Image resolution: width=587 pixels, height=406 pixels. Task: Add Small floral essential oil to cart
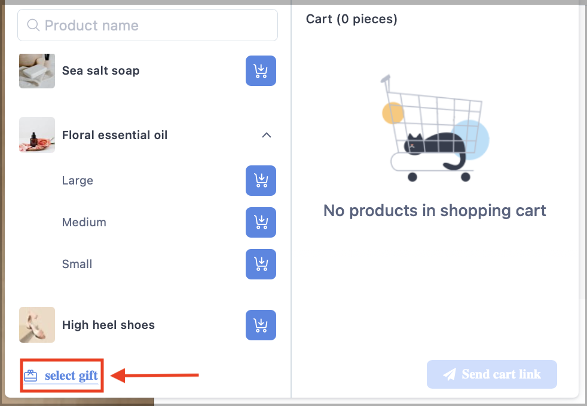tap(261, 264)
